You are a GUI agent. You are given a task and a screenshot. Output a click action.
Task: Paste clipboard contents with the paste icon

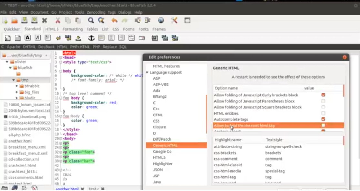[77, 20]
